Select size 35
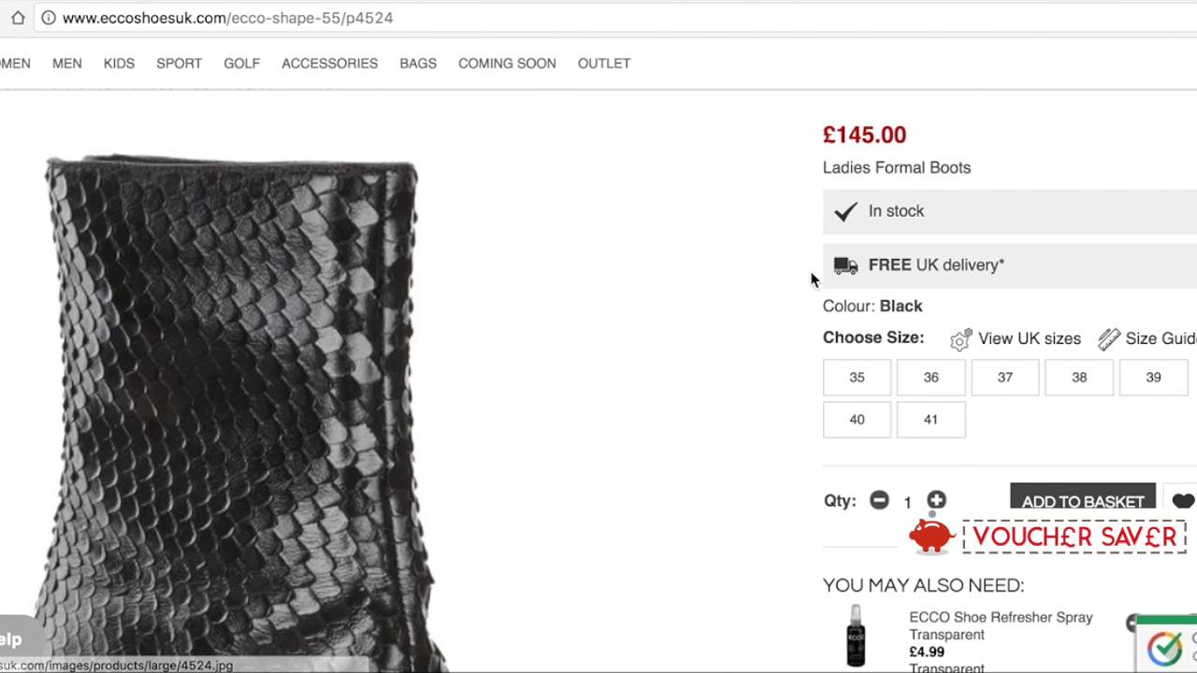 tap(857, 378)
